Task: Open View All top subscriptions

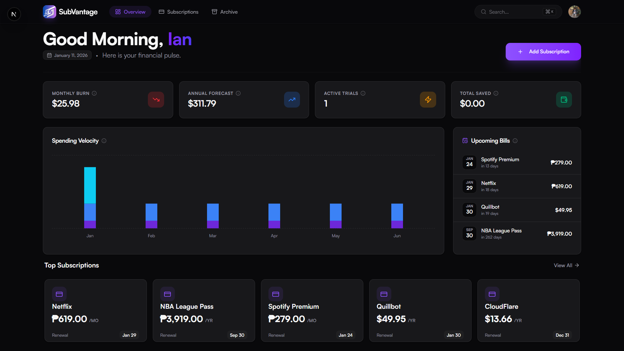Action: 566,265
